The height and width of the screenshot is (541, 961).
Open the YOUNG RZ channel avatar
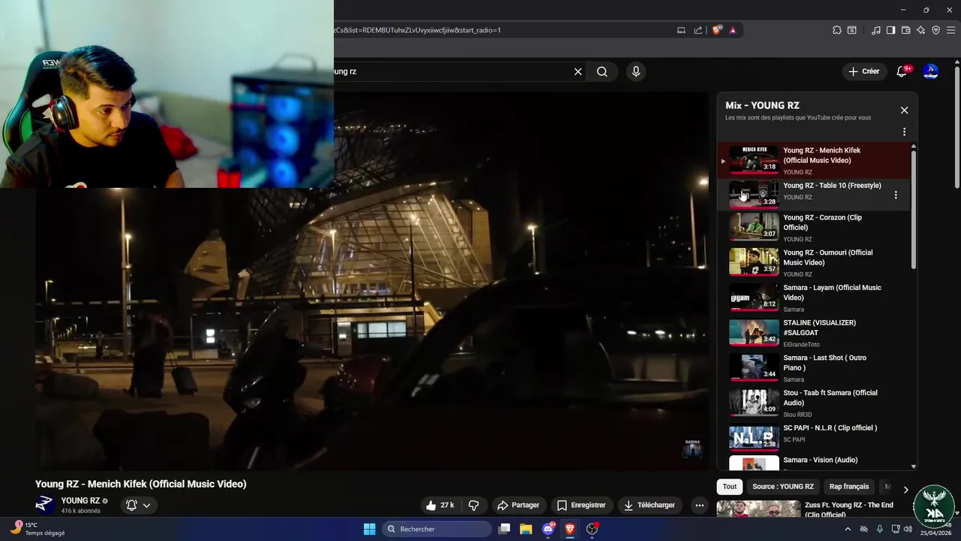45,505
